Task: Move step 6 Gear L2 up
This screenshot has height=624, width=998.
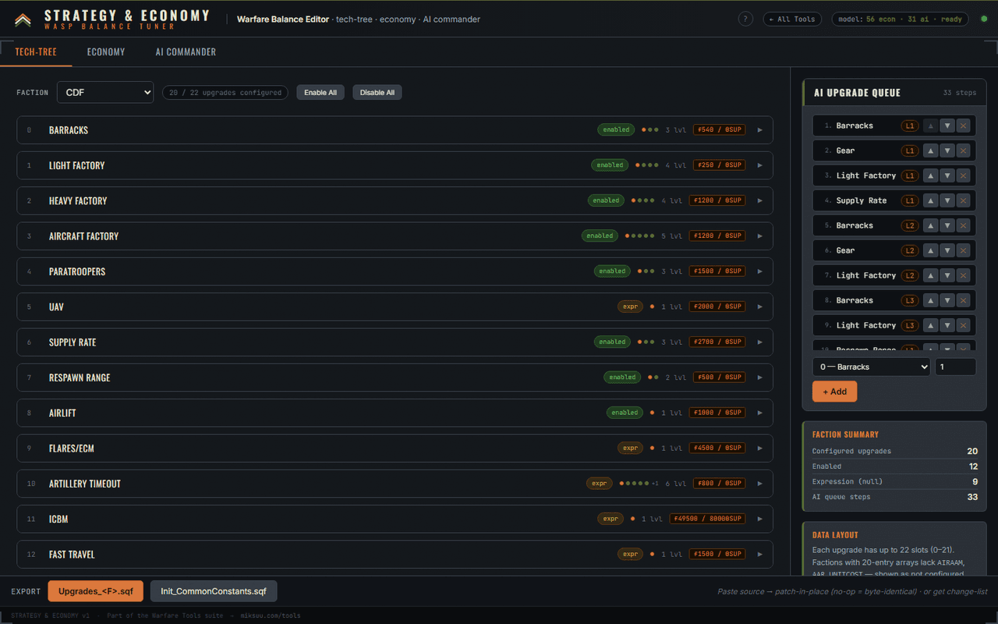Action: pyautogui.click(x=930, y=250)
